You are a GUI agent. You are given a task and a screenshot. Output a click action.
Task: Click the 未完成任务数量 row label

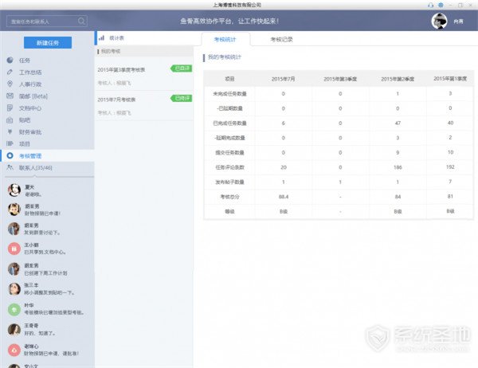tap(229, 94)
